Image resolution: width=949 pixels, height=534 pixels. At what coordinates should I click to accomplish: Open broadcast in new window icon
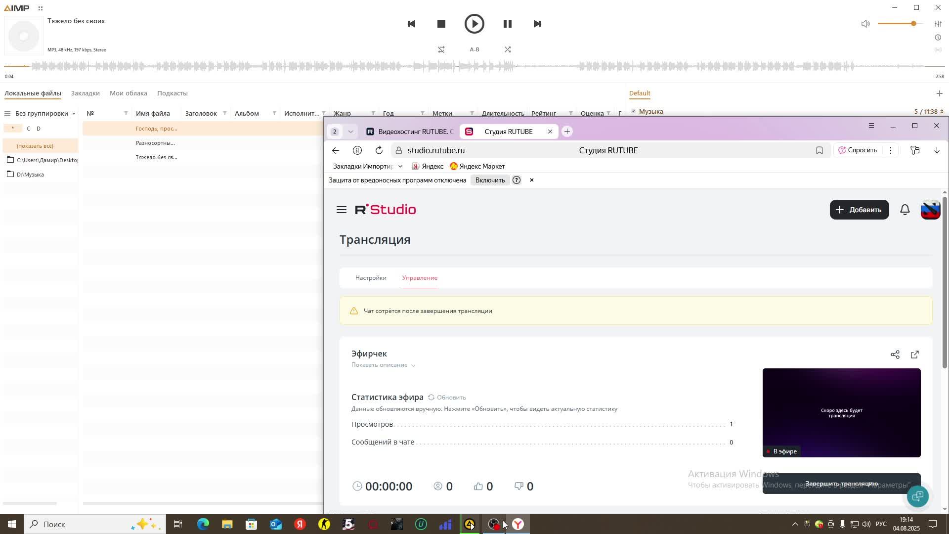[914, 355]
